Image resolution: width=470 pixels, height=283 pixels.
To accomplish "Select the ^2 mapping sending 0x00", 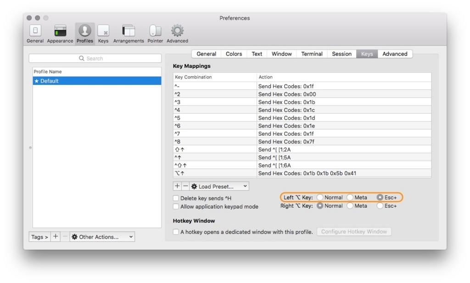I will point(302,94).
